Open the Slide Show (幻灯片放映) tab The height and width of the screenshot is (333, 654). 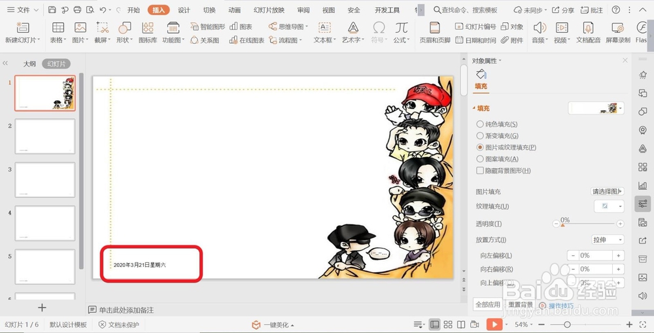point(269,10)
